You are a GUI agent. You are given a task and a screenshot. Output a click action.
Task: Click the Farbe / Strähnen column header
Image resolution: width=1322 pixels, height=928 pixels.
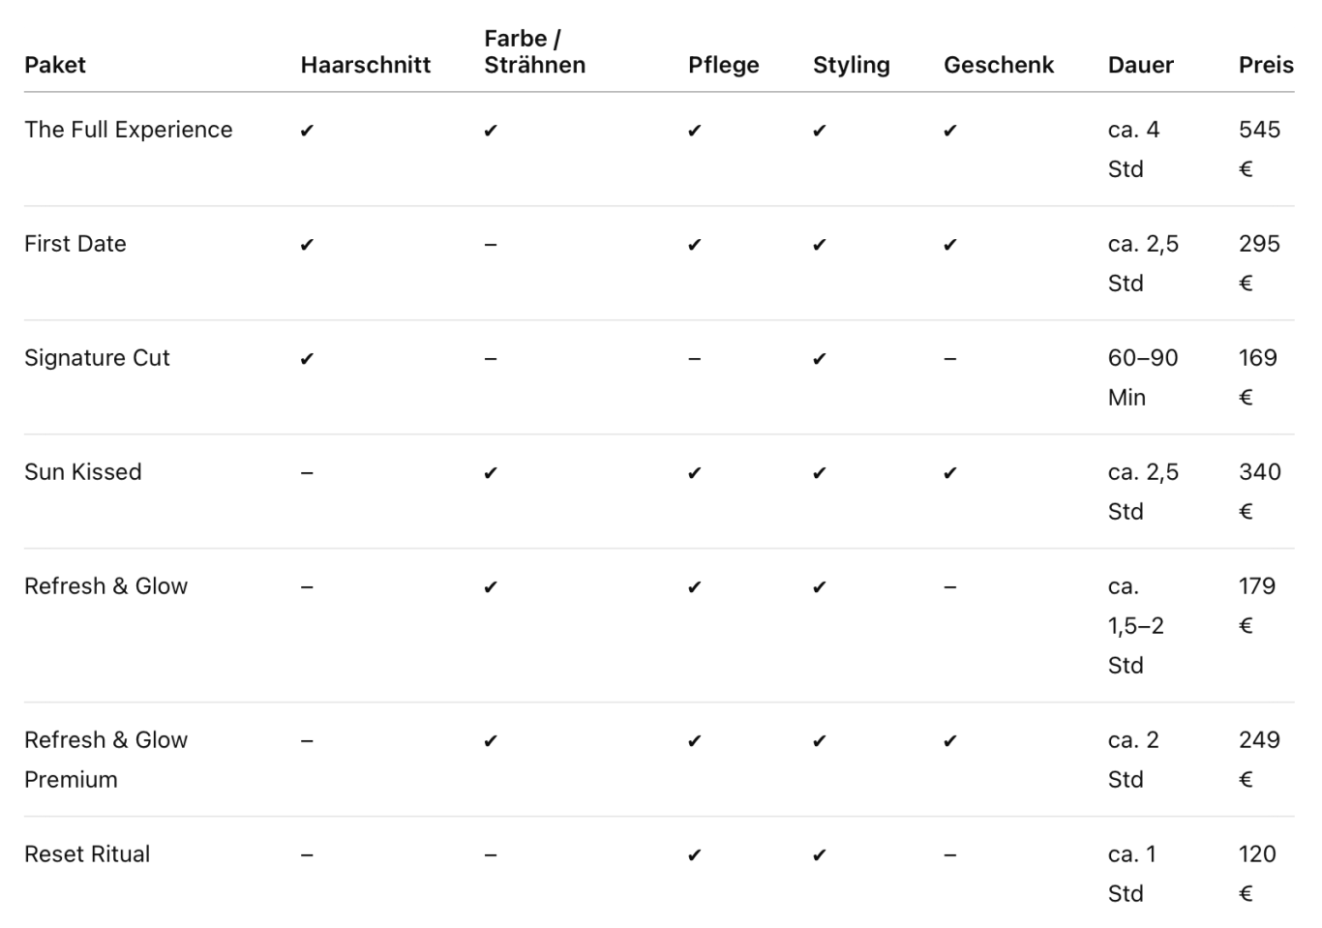tap(535, 51)
